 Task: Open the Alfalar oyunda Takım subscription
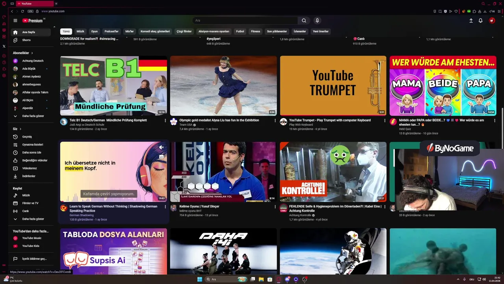[x=31, y=92]
